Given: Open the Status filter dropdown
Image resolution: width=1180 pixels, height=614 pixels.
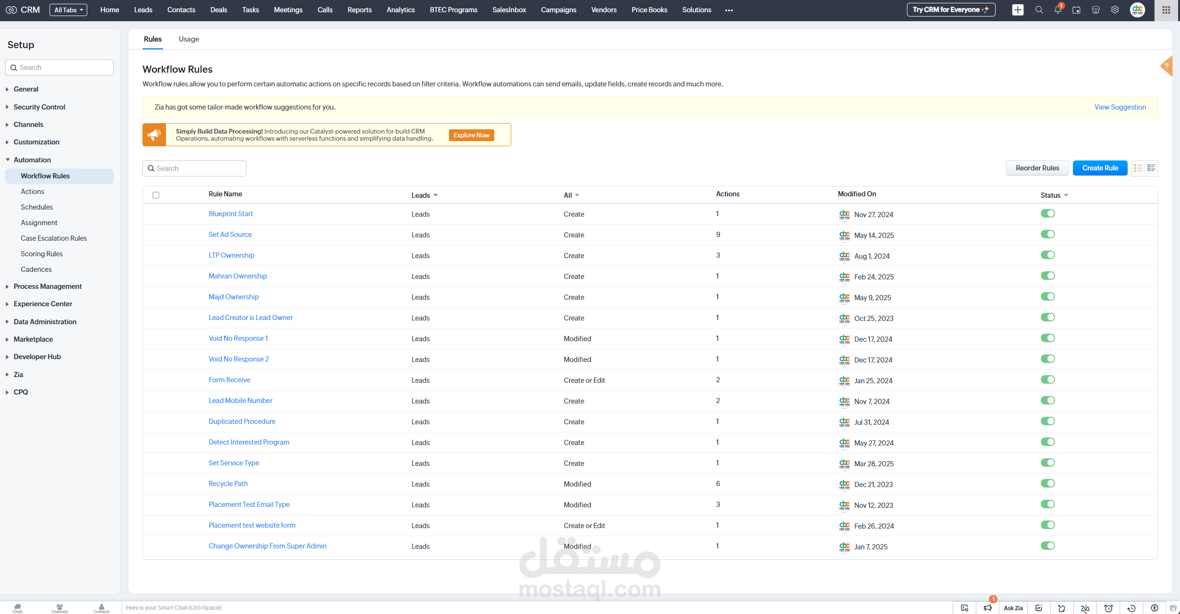Looking at the screenshot, I should [x=1055, y=195].
